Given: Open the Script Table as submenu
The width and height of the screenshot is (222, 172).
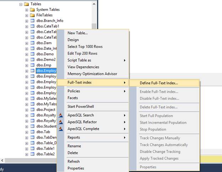Looking at the screenshot, I should [x=93, y=60].
